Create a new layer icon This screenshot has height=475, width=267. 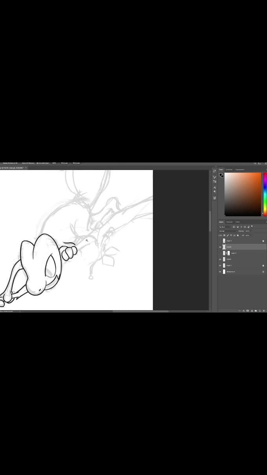pos(260,311)
